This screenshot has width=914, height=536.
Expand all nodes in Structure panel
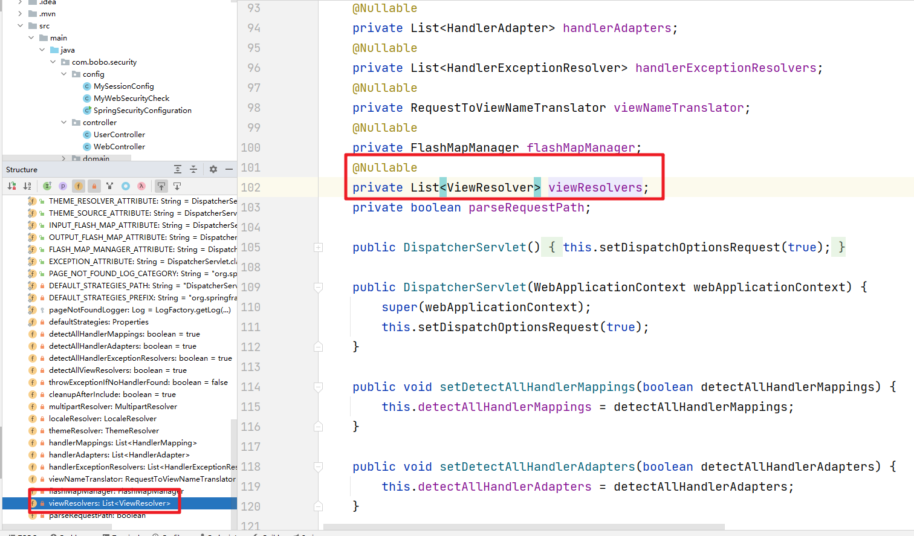point(178,169)
